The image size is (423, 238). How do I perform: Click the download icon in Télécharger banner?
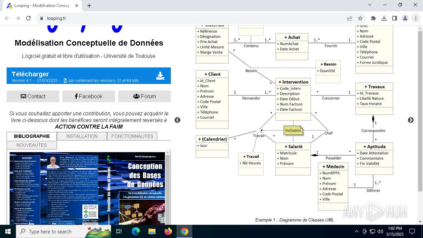[160, 76]
